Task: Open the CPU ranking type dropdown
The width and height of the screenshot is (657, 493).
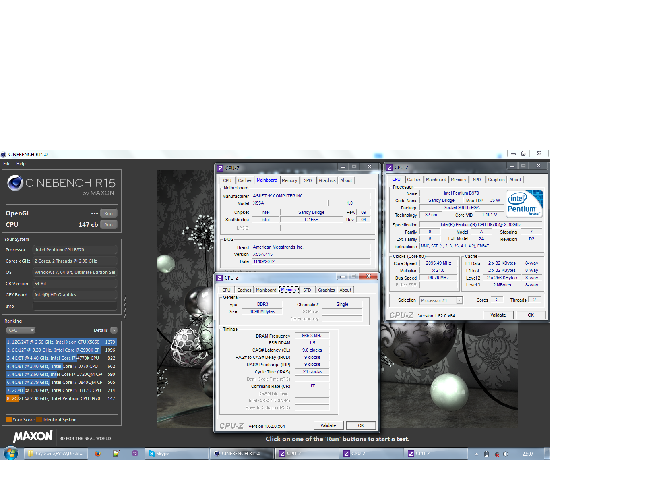Action: point(21,330)
